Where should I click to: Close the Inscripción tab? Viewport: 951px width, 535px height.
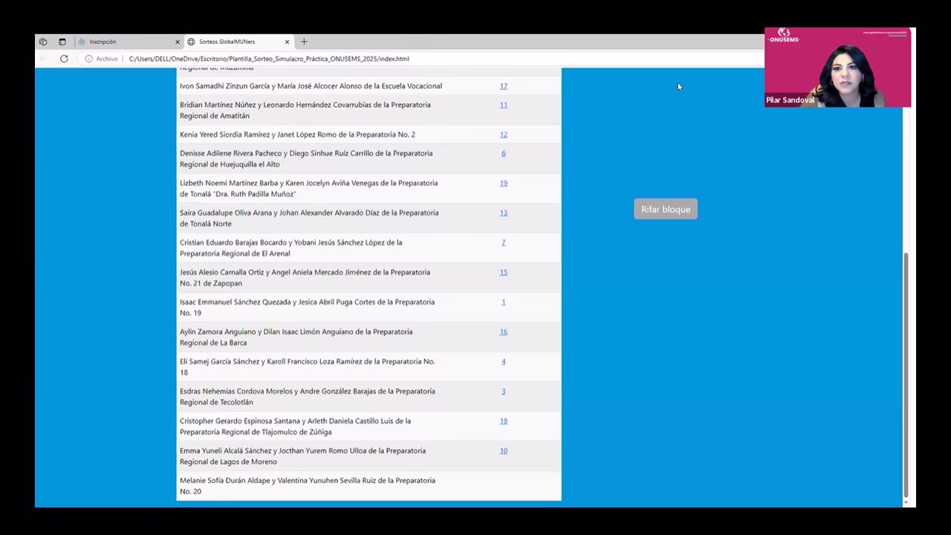pos(178,42)
